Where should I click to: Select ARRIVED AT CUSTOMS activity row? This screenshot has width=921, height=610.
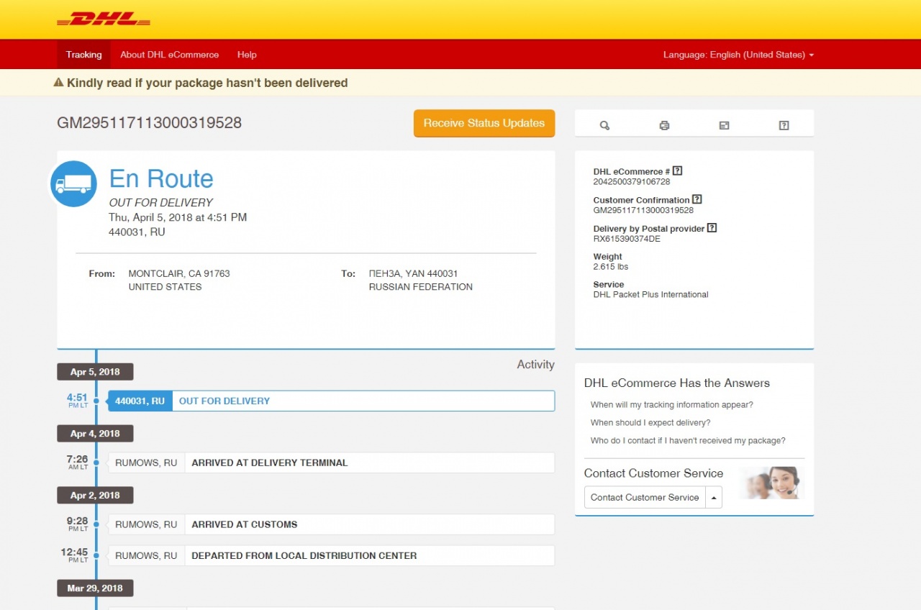[x=331, y=524]
